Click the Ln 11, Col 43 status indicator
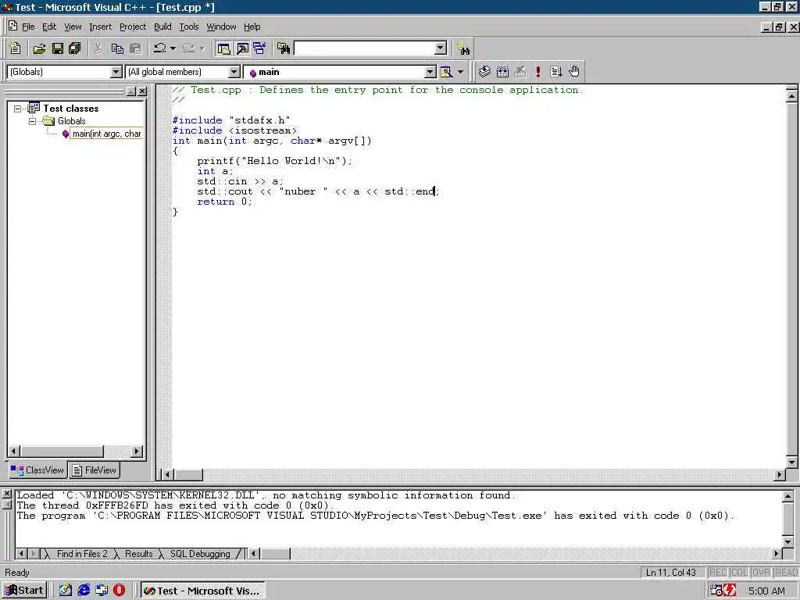 671,573
